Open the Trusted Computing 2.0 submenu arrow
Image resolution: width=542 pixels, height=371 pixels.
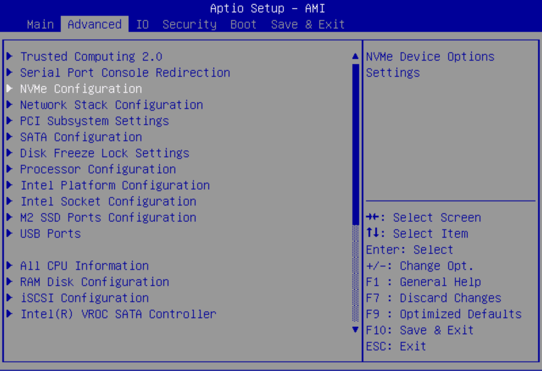pyautogui.click(x=10, y=56)
